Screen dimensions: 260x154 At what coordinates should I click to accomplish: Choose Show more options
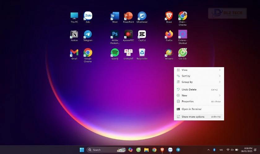point(199,116)
